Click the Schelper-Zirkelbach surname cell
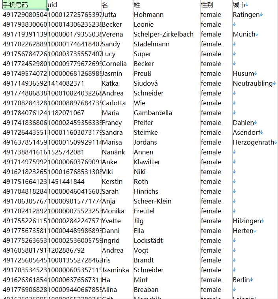Viewport: 278px width, 299px height. [167, 34]
